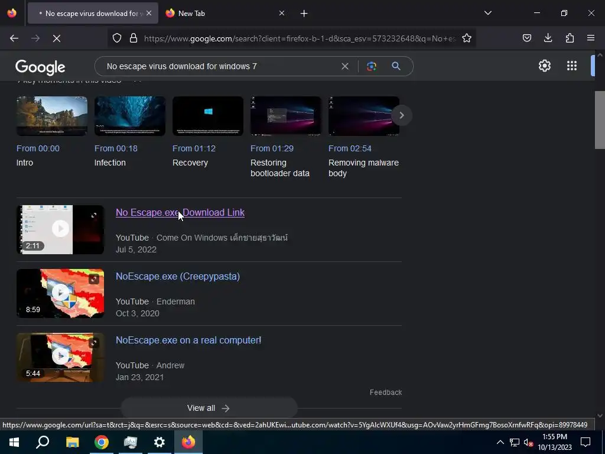This screenshot has width=605, height=454.
Task: Open Firefox downloads panel
Action: (548, 38)
